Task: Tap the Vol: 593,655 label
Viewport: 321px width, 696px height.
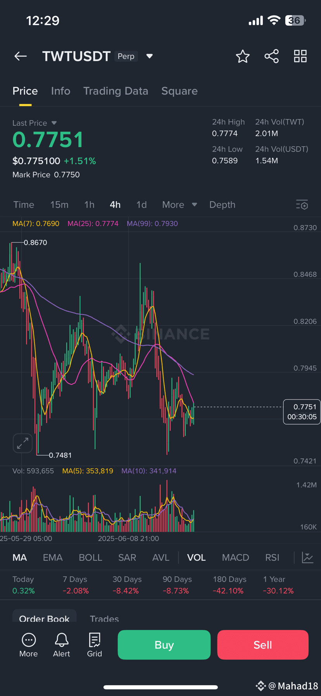Action: [x=33, y=471]
